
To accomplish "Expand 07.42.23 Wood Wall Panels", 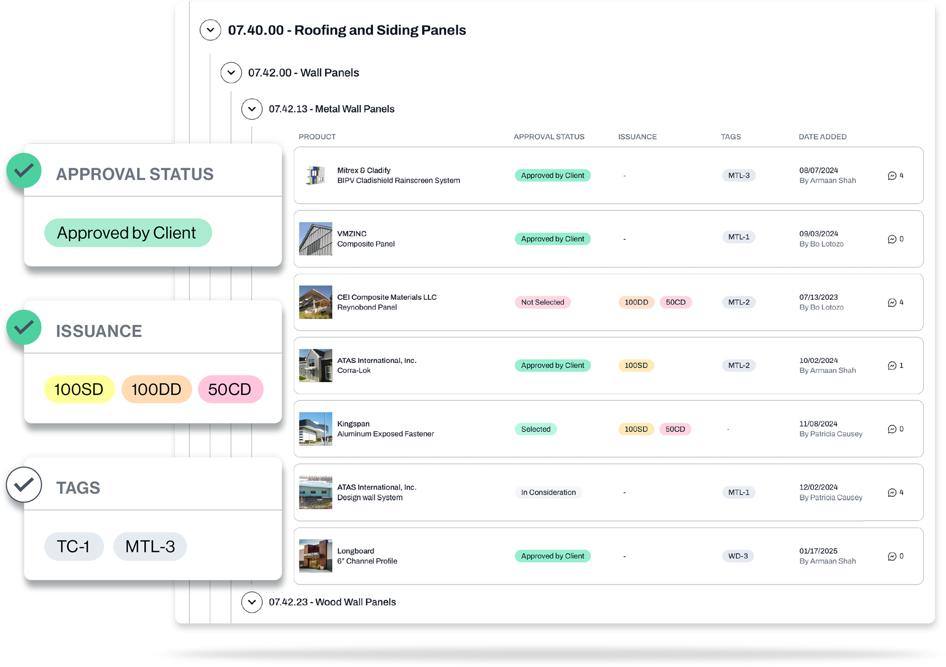I will (252, 602).
